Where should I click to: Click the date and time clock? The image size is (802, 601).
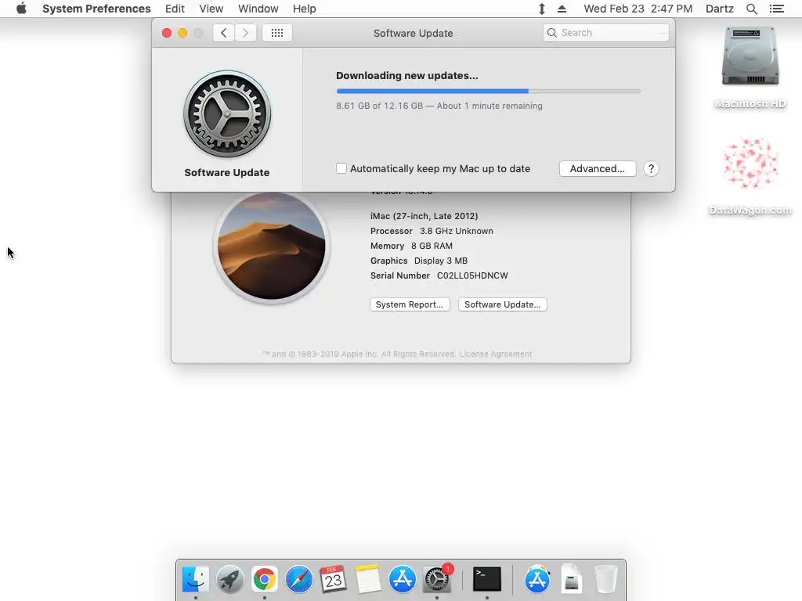(x=638, y=9)
